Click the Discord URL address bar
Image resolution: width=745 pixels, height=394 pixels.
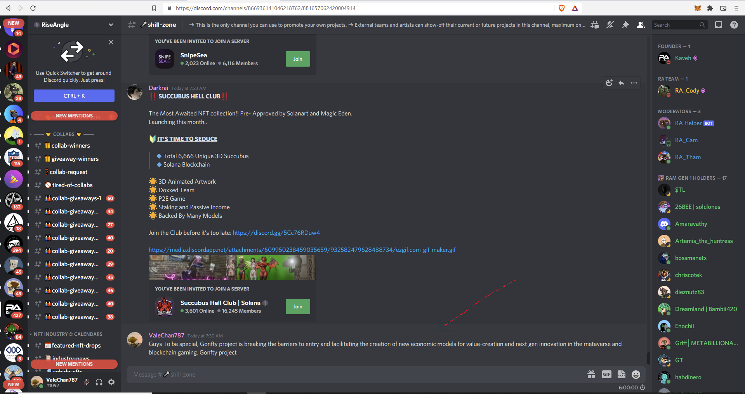click(357, 8)
